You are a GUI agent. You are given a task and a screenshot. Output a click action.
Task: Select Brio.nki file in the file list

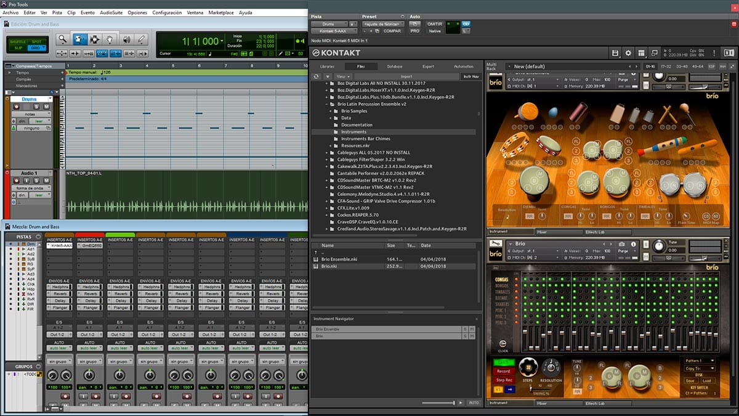click(394, 266)
